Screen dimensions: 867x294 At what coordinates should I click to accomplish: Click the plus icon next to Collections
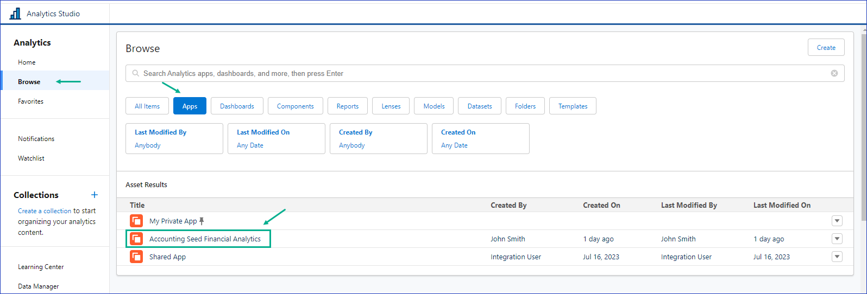(95, 195)
